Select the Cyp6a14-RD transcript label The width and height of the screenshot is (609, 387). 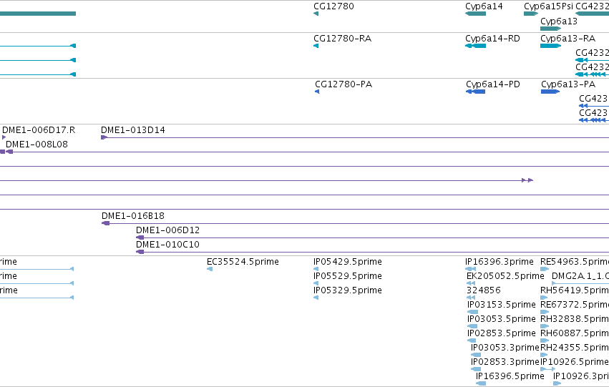(x=492, y=39)
